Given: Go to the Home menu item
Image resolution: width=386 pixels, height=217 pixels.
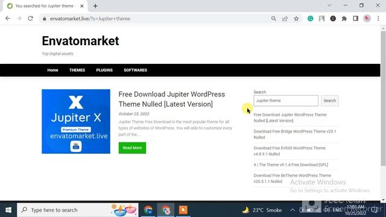Looking at the screenshot, I should (52, 70).
